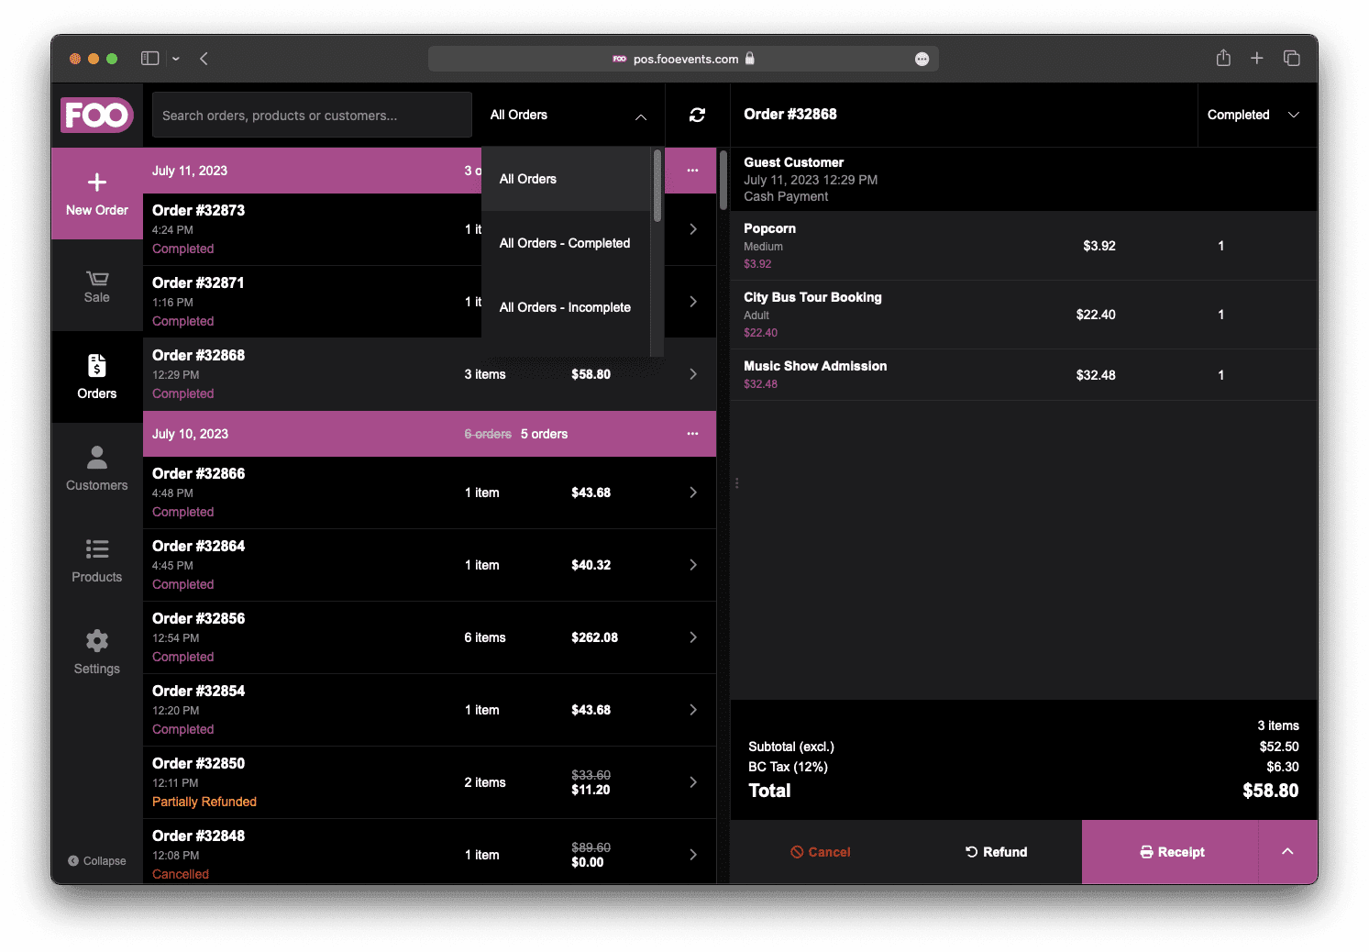View the Products list

pyautogui.click(x=96, y=560)
